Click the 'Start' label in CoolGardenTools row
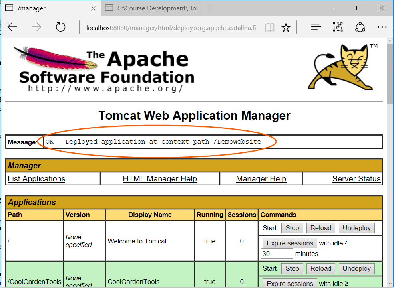The image size is (394, 288). (x=269, y=268)
